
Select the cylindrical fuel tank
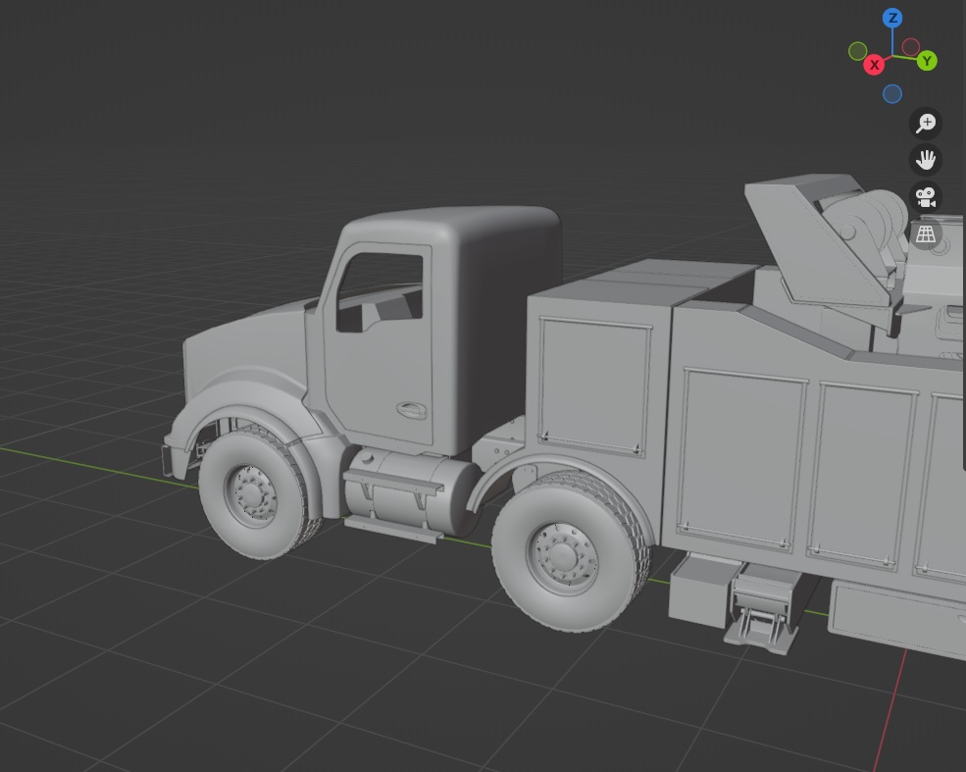coord(412,492)
